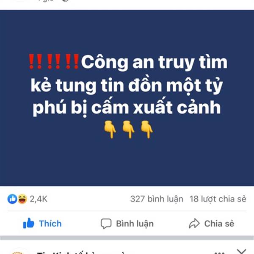Open the Haha reaction emoji icon
This screenshot has width=254, height=254.
pyautogui.click(x=22, y=199)
